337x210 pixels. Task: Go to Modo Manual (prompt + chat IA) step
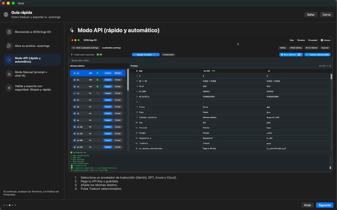pos(32,74)
